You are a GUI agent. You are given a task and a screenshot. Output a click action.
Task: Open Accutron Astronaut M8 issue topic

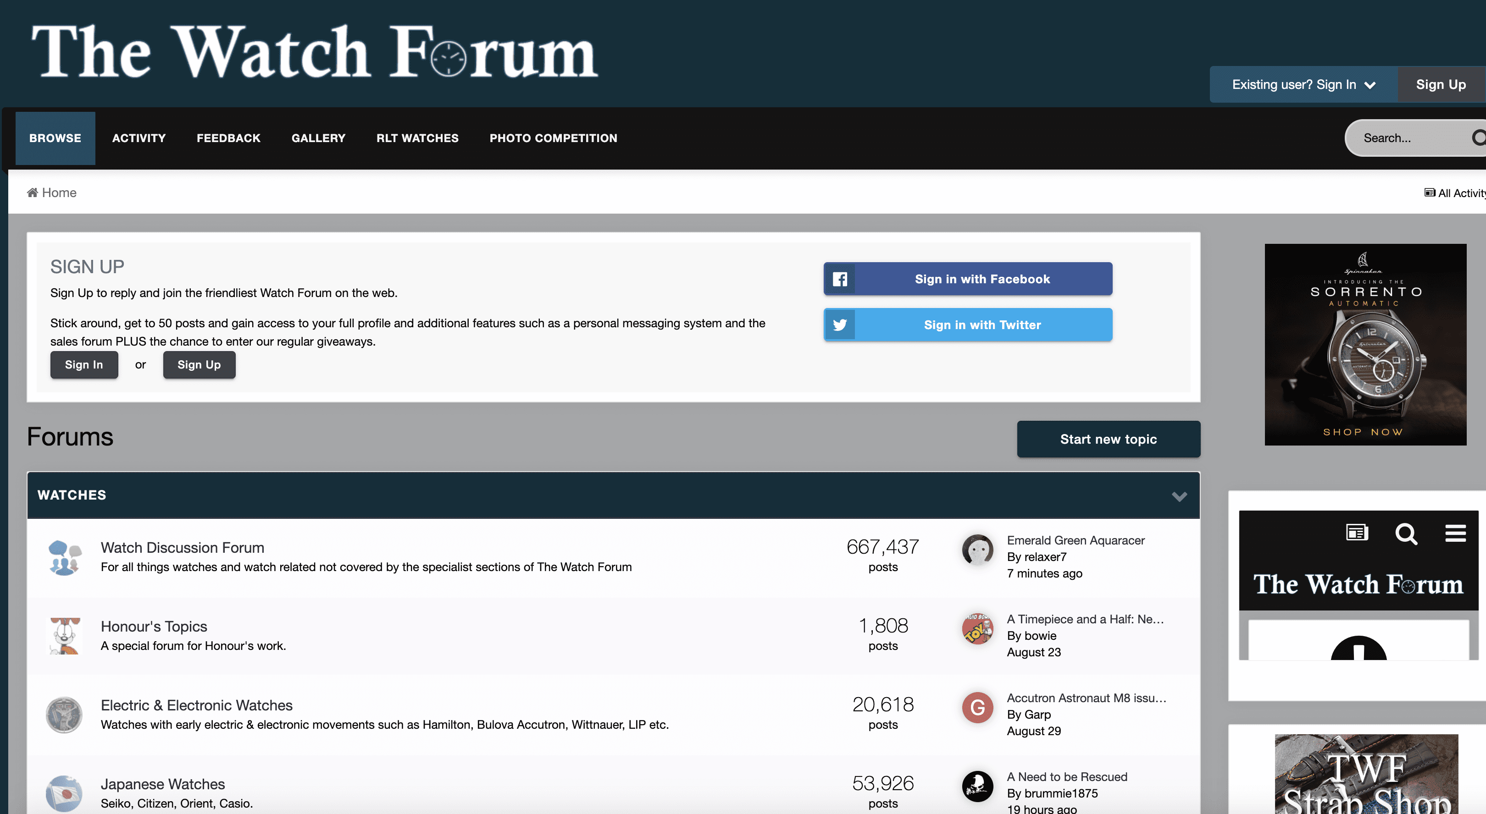(x=1086, y=698)
